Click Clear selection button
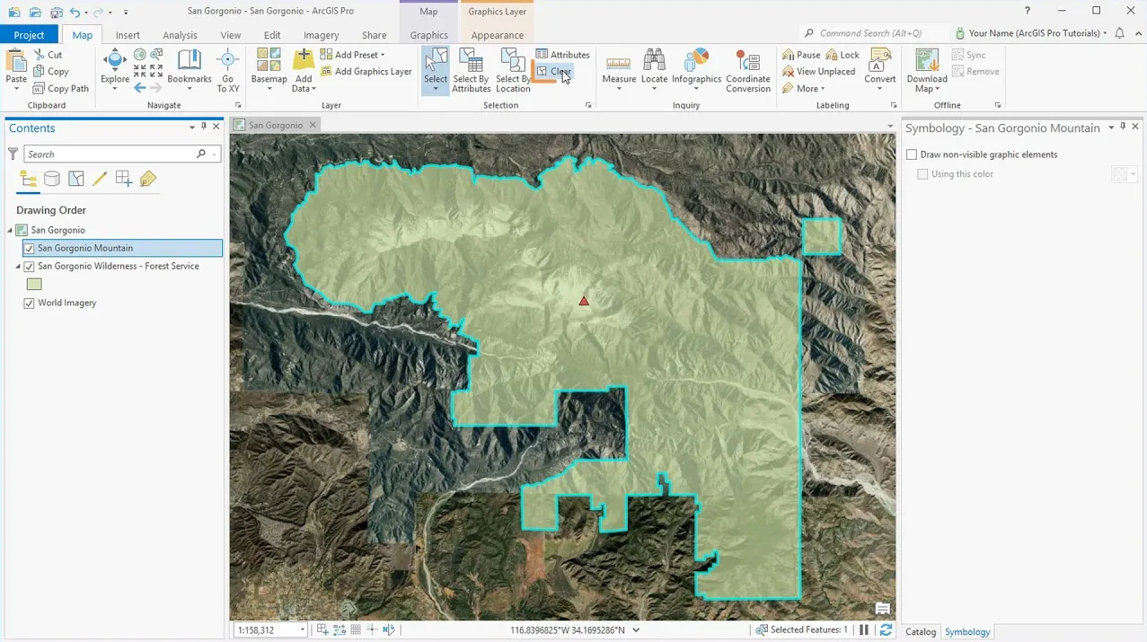This screenshot has height=642, width=1147. pos(554,72)
